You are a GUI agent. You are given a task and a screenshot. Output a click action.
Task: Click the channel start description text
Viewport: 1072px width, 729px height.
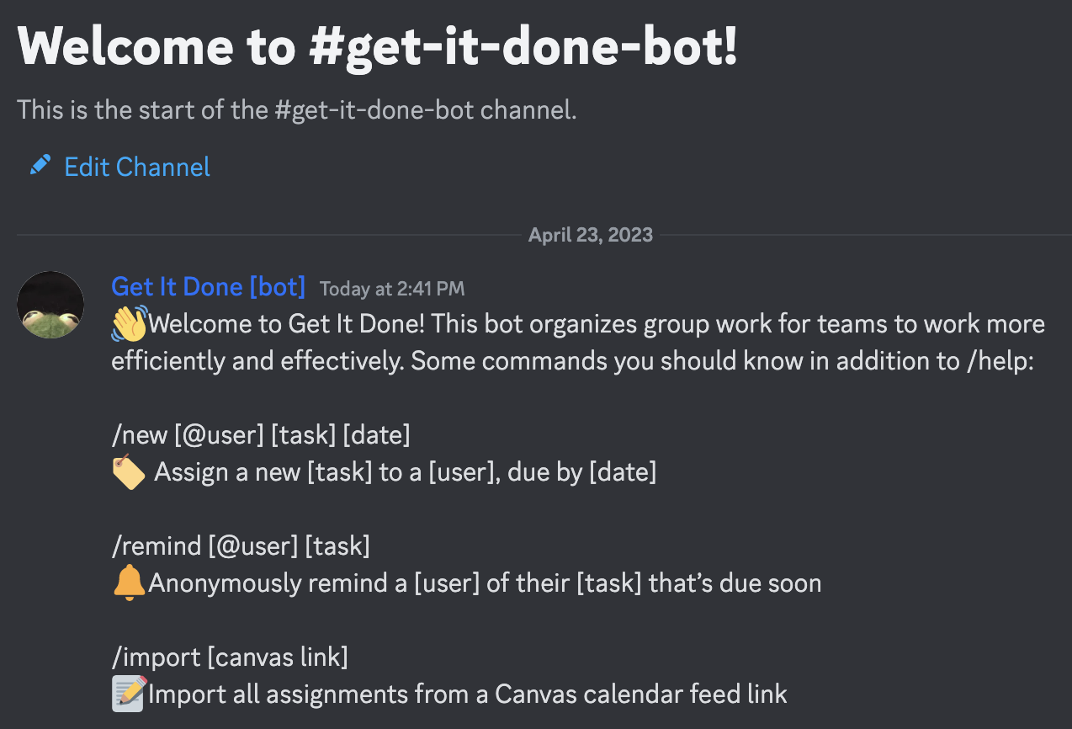(x=296, y=109)
